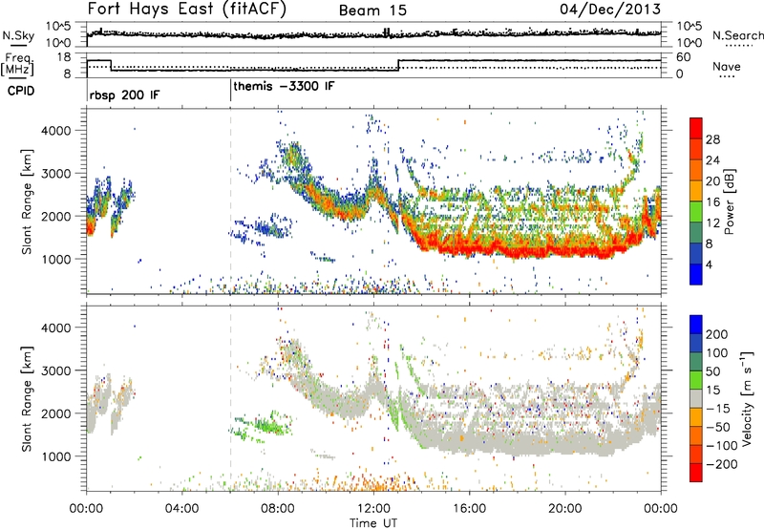Click the '200' value on Velocity scale
This screenshot has height=529, width=764.
716,334
